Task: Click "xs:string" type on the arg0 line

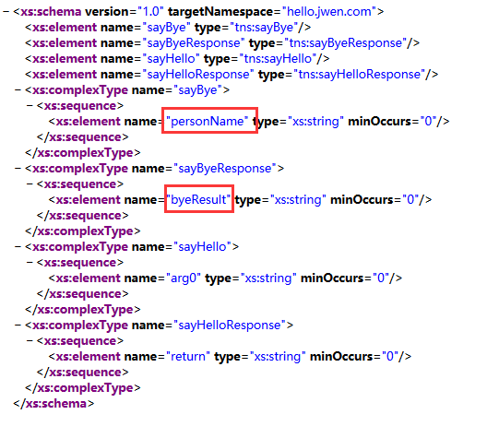Action: click(x=268, y=278)
